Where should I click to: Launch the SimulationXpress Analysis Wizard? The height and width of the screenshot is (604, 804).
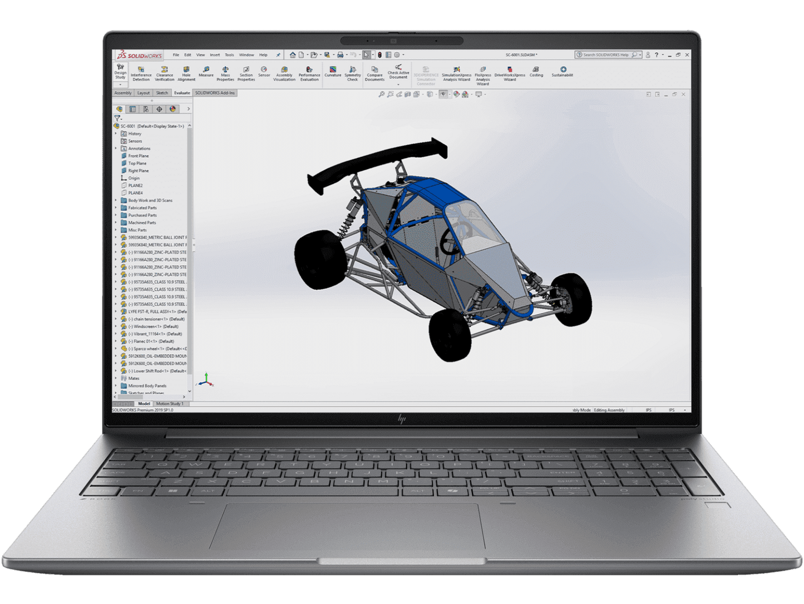click(x=456, y=74)
